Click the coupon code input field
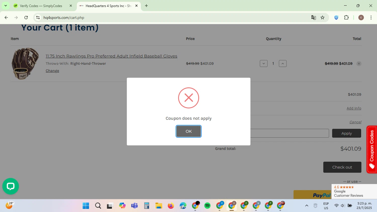Screen dimensions: 377x212 click(290, 133)
